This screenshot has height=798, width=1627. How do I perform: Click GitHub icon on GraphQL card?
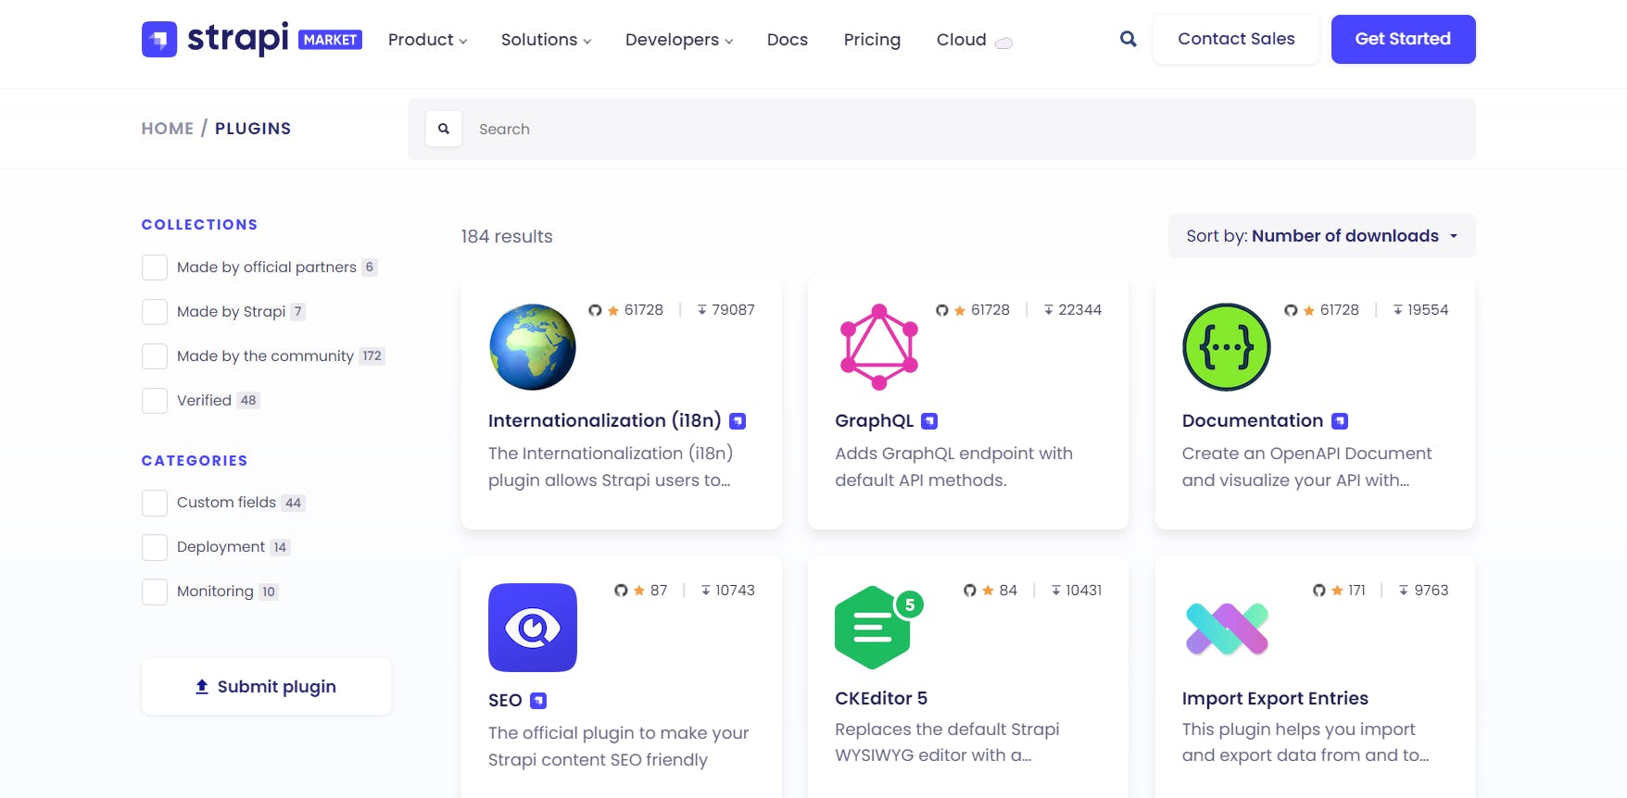(941, 310)
